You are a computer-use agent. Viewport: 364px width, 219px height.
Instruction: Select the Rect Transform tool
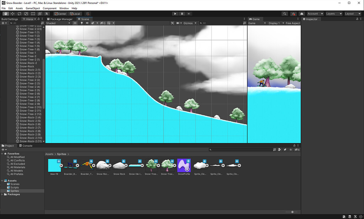click(x=33, y=13)
